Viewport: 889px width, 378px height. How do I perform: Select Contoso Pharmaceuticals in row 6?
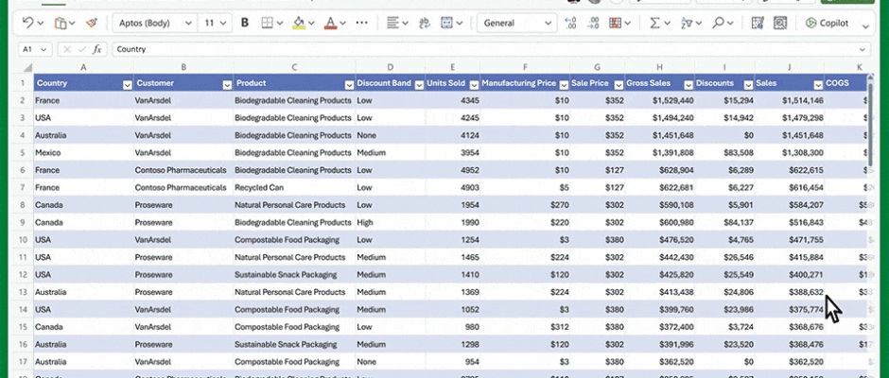click(183, 170)
